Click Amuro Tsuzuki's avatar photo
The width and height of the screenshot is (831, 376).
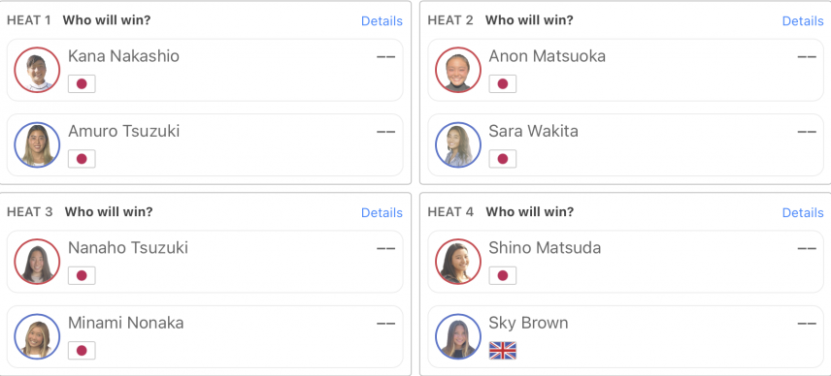pyautogui.click(x=37, y=145)
